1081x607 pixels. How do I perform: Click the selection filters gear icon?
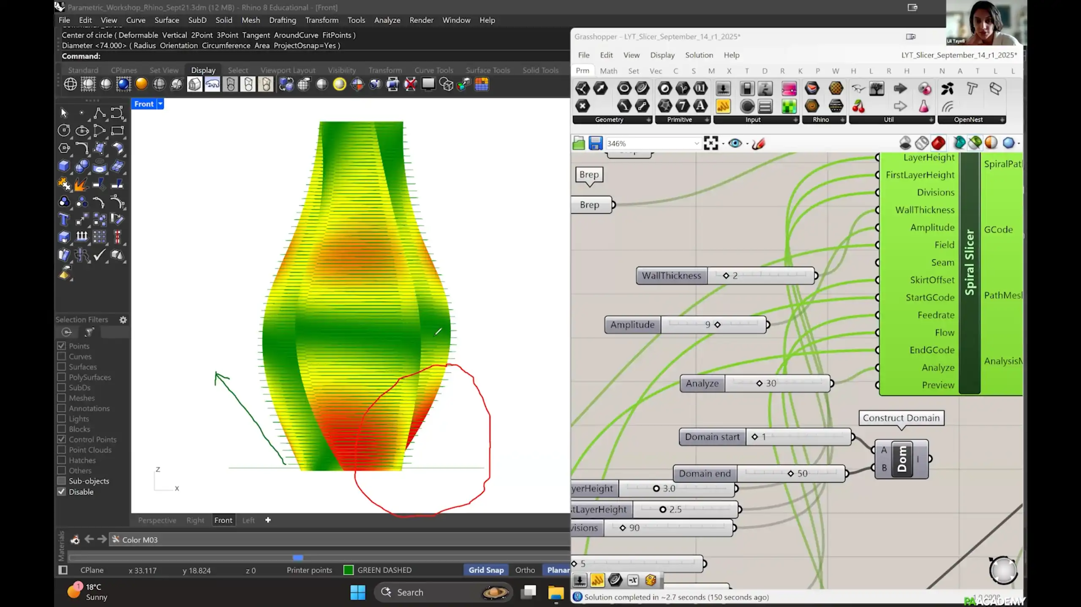(x=123, y=320)
